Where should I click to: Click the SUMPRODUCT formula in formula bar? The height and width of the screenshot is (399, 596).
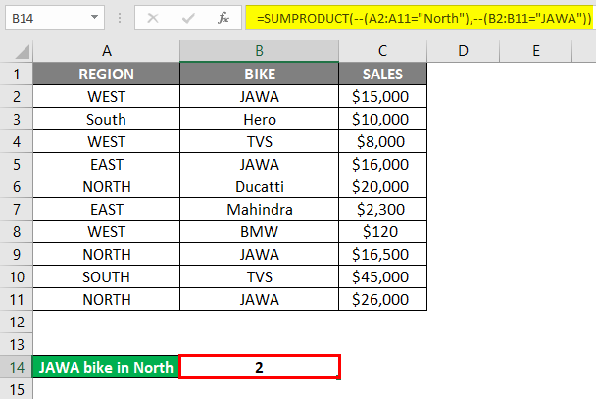417,17
